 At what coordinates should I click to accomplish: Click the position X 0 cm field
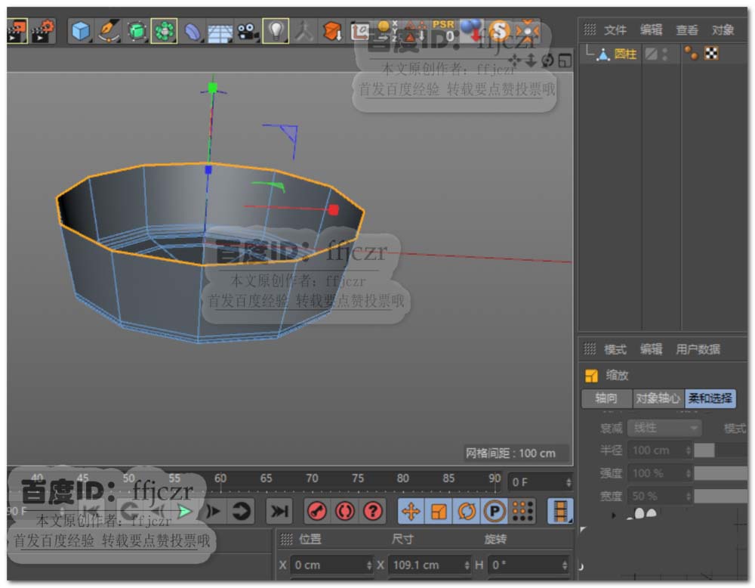tap(331, 565)
